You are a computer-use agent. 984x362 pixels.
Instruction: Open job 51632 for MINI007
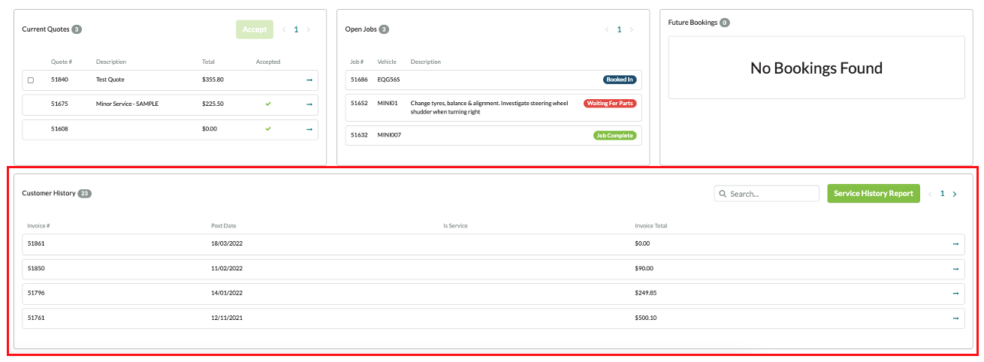tap(494, 136)
